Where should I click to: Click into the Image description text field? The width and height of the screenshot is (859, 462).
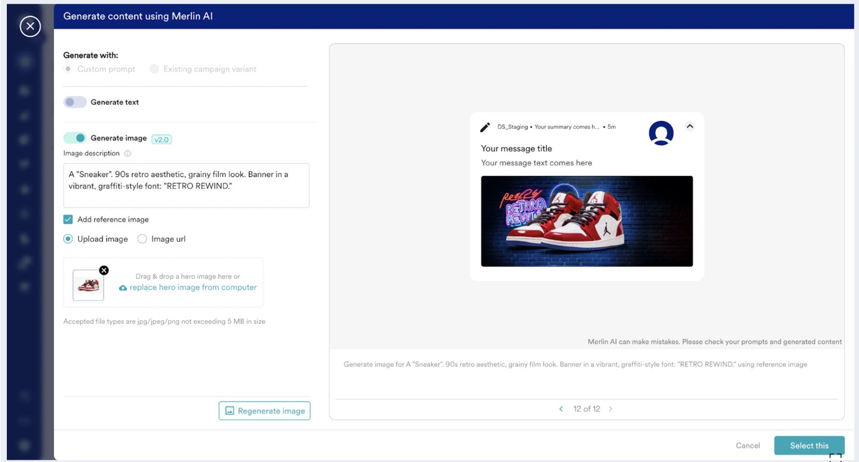click(x=186, y=185)
